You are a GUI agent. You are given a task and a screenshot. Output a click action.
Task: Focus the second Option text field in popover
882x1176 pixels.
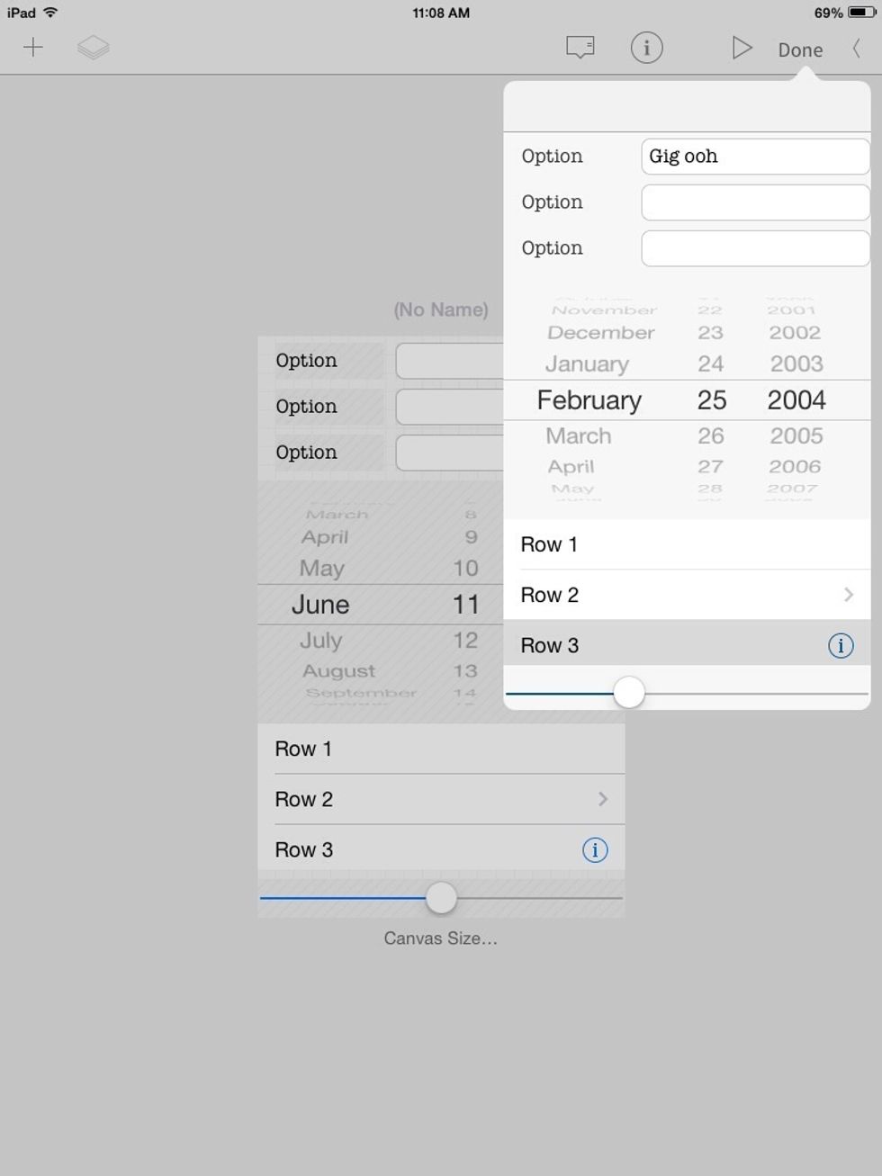tap(754, 202)
